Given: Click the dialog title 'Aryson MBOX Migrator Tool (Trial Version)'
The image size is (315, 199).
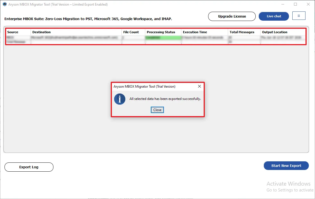Looking at the screenshot, I should tap(144, 86).
